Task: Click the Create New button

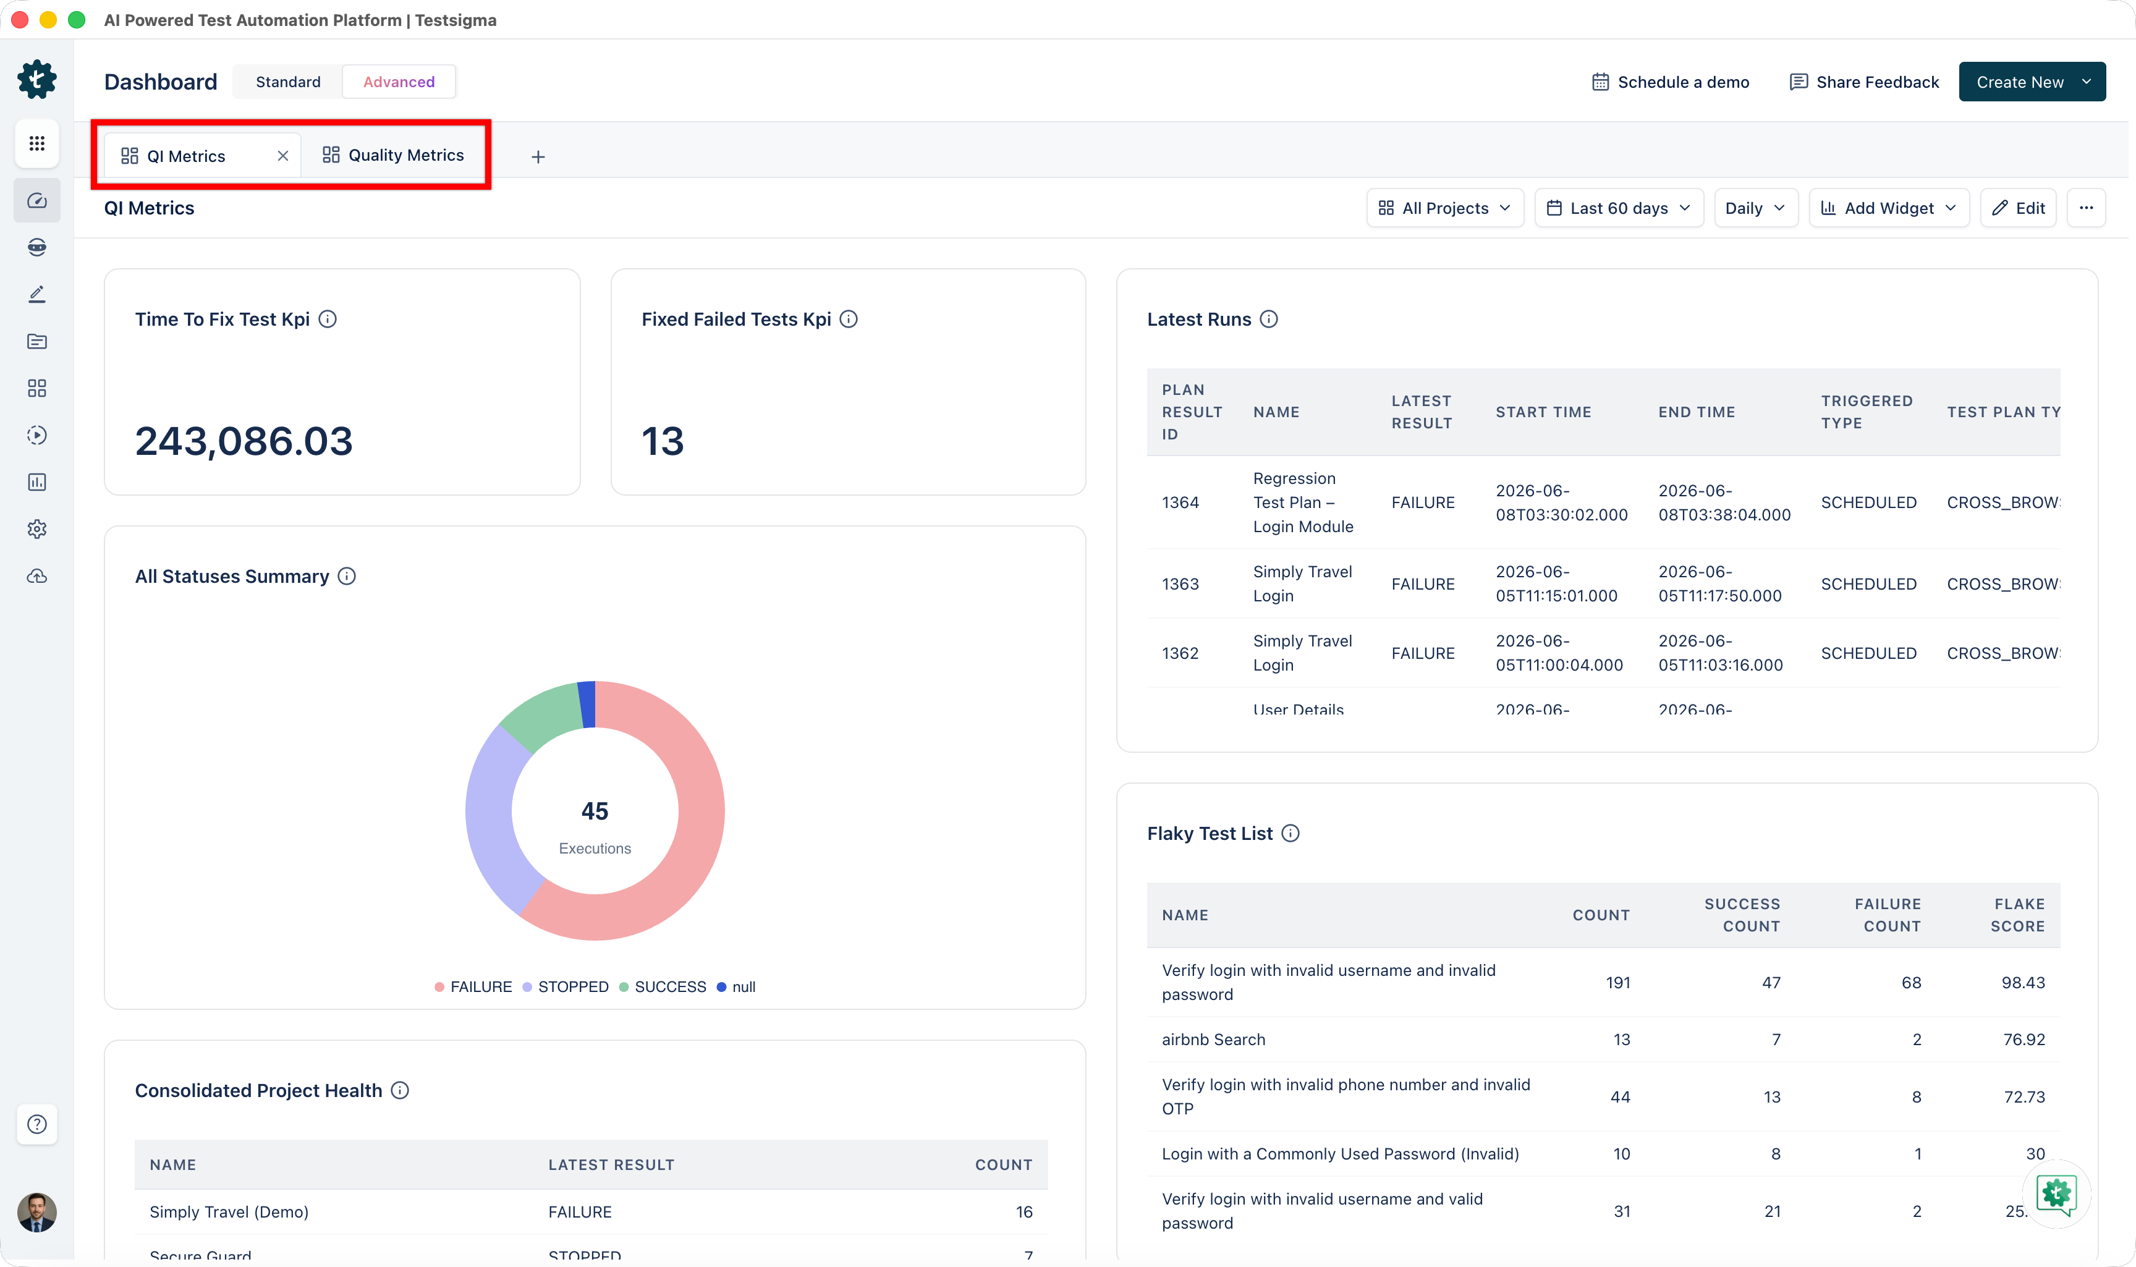Action: tap(2032, 82)
